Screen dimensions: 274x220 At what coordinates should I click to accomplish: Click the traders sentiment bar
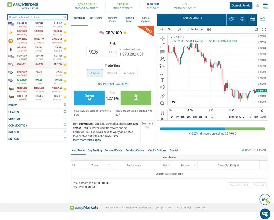point(212,129)
